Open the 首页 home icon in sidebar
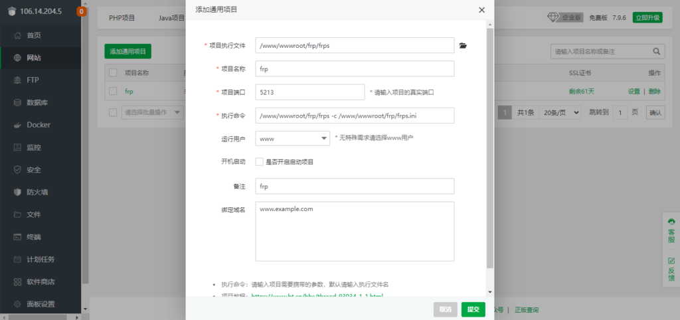The image size is (680, 320). pos(17,36)
